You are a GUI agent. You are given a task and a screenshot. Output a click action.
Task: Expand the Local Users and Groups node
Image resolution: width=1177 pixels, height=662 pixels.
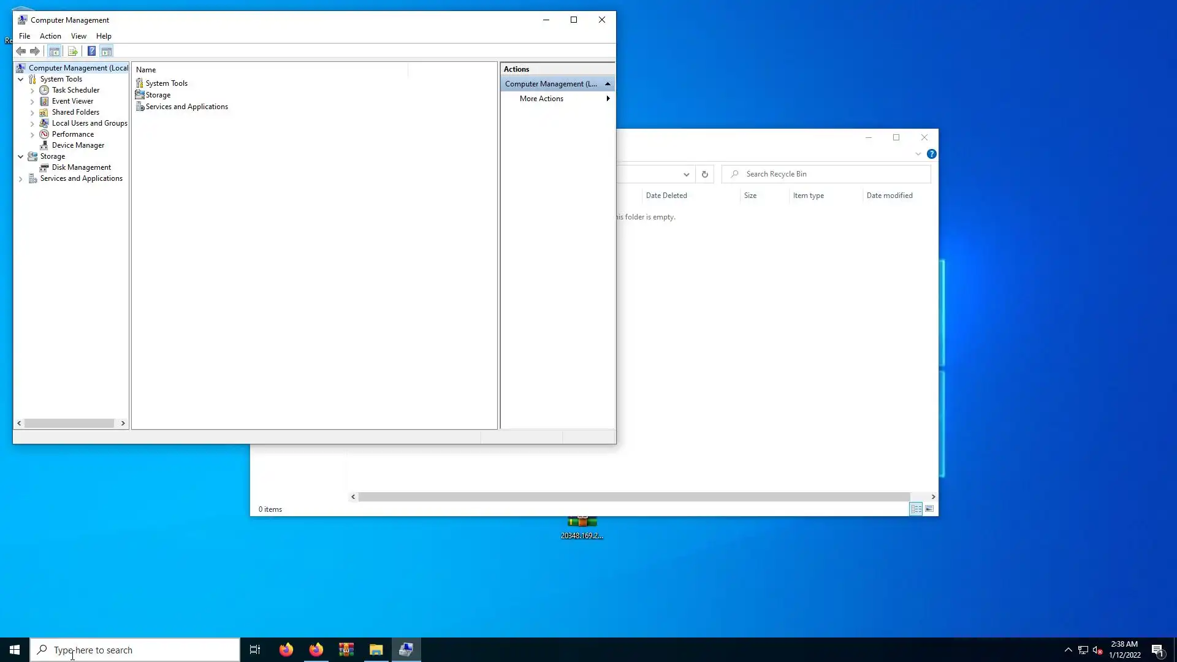[x=32, y=124]
